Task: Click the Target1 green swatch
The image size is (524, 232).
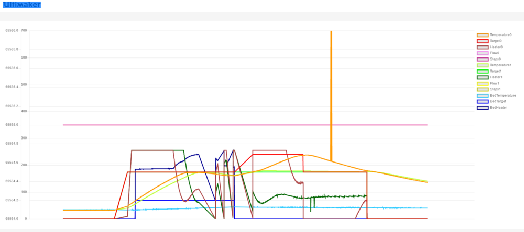Action: pos(483,71)
